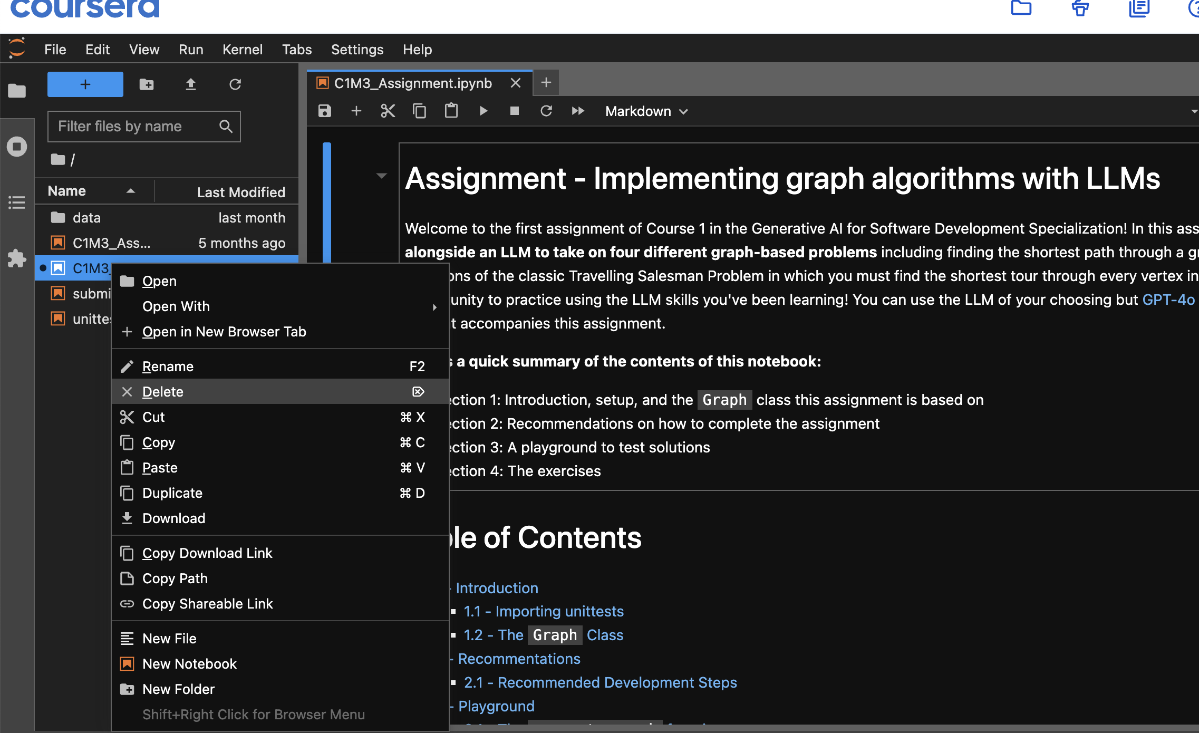Screen dimensions: 1199x733
Task: Click the cut cell scissors icon
Action: click(388, 111)
